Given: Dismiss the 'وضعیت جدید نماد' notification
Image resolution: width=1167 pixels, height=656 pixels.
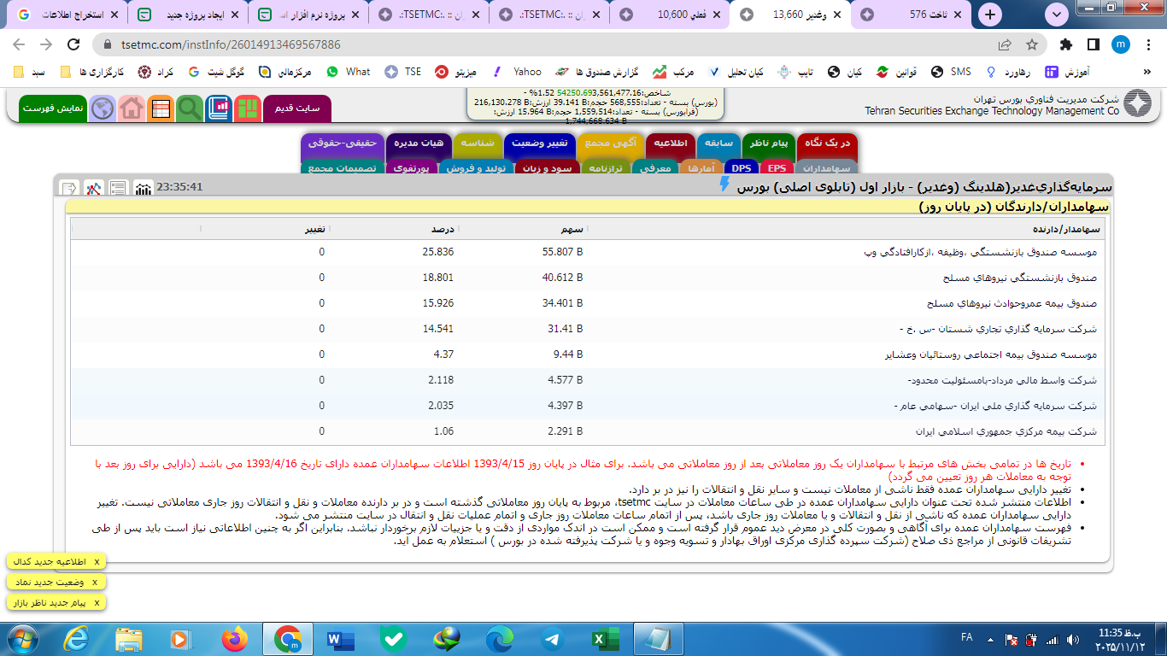Looking at the screenshot, I should click(97, 582).
